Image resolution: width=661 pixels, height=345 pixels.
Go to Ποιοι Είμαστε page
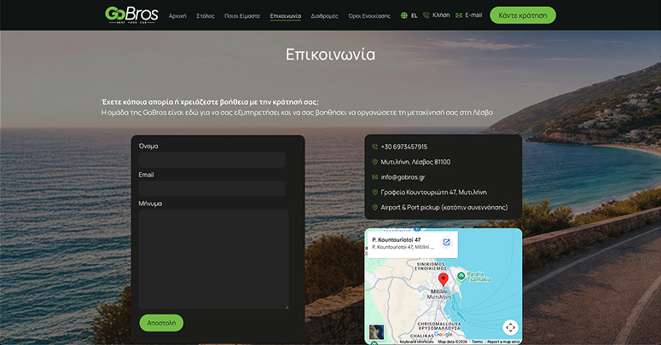coord(242,16)
